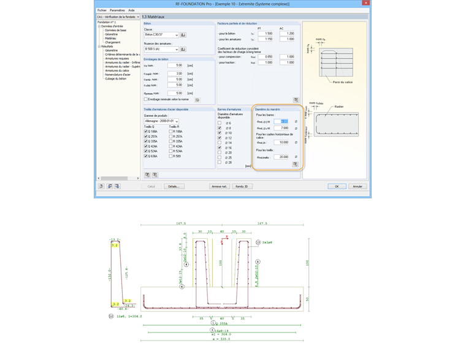Screen dimensions: 466x349
Task: Click the Rendu 3D button
Action: click(x=242, y=187)
